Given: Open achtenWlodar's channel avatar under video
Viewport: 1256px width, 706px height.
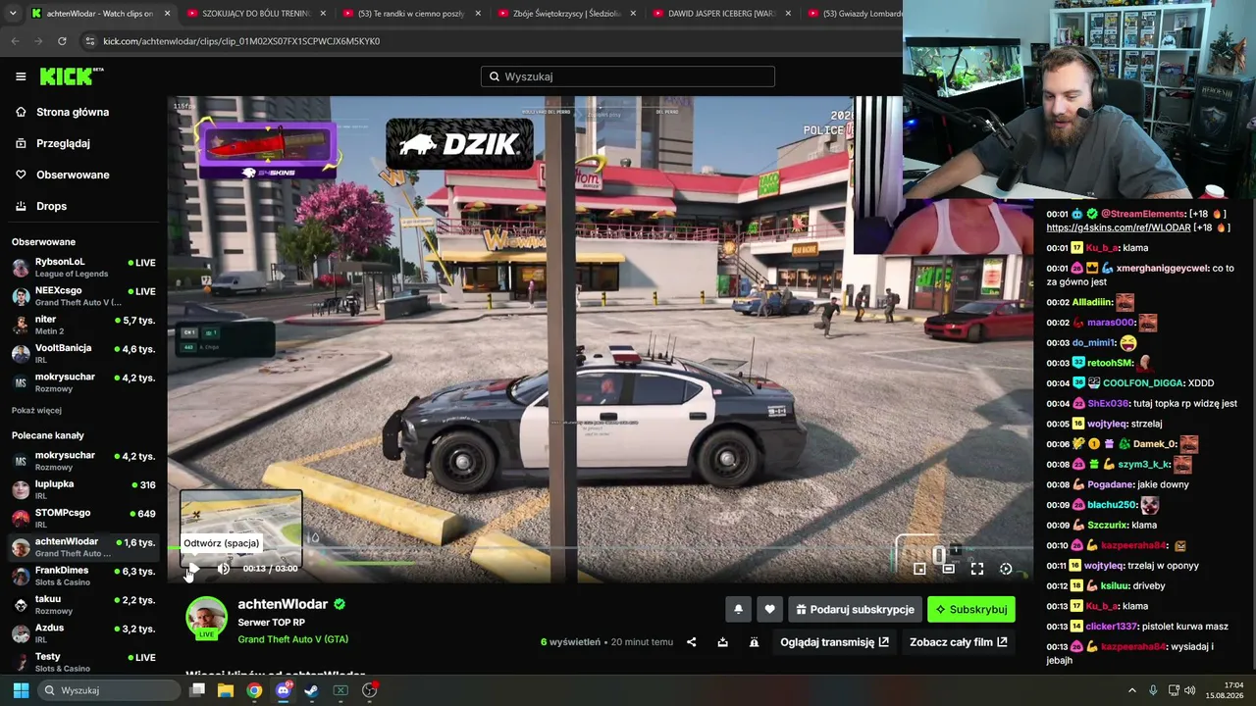Looking at the screenshot, I should (206, 618).
